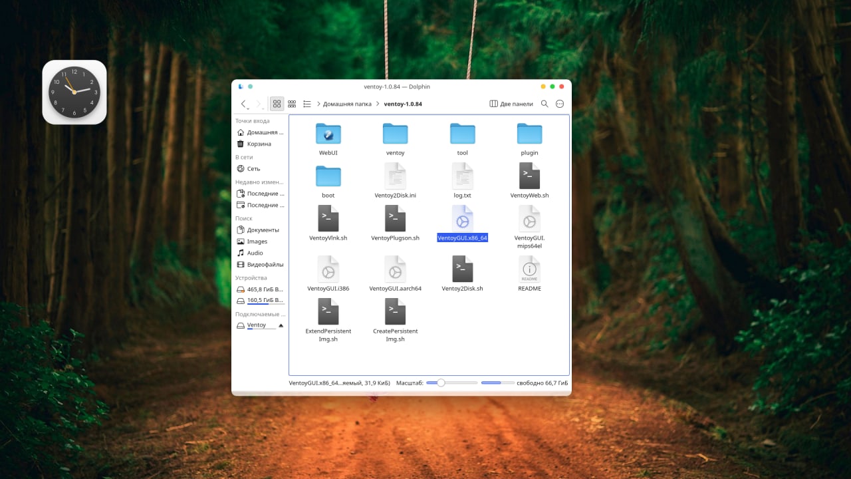Open Корзина in the sidebar
Image resolution: width=851 pixels, height=479 pixels.
(x=260, y=144)
